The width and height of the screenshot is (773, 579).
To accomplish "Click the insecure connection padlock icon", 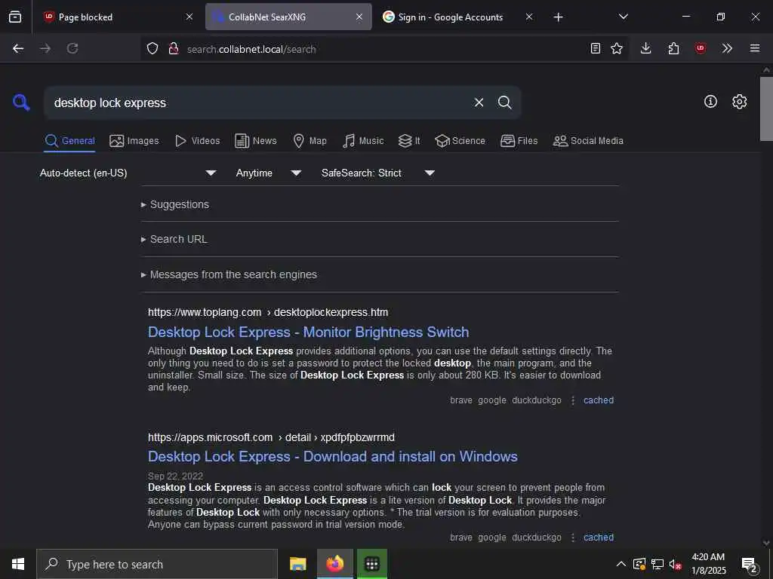I will pos(174,49).
